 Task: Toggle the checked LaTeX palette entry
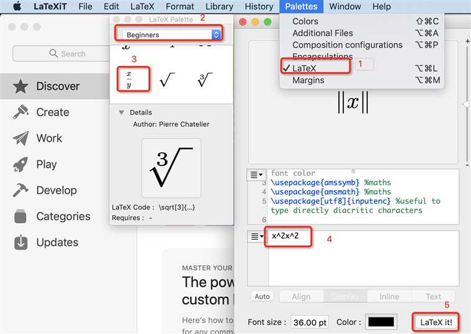(x=362, y=68)
